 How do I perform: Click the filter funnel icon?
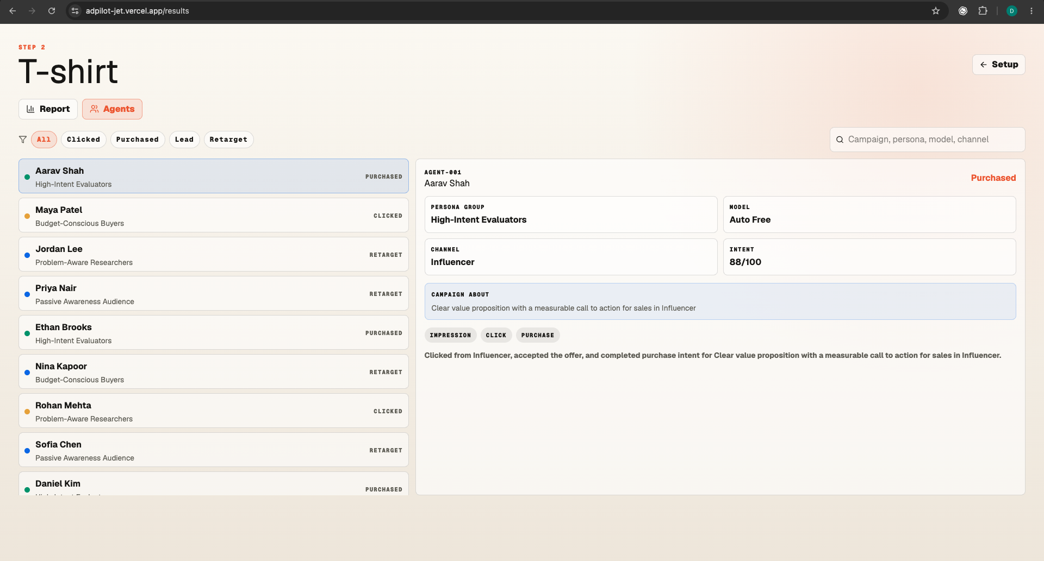23,140
